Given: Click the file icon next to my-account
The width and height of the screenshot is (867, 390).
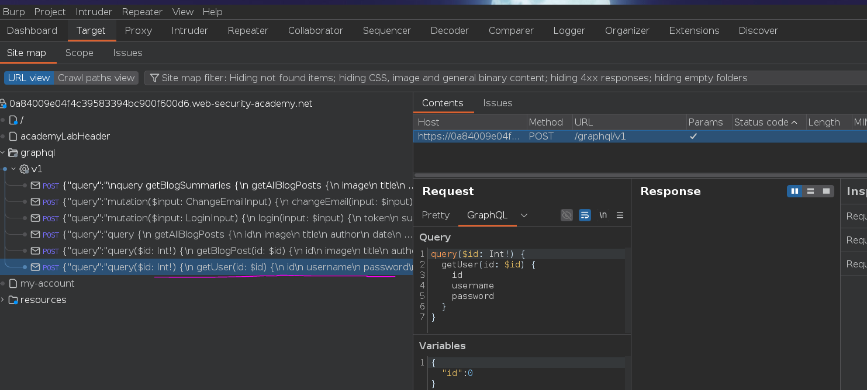Looking at the screenshot, I should click(13, 283).
